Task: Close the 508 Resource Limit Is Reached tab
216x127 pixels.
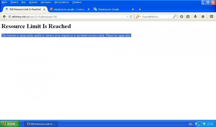Action: click(44, 9)
